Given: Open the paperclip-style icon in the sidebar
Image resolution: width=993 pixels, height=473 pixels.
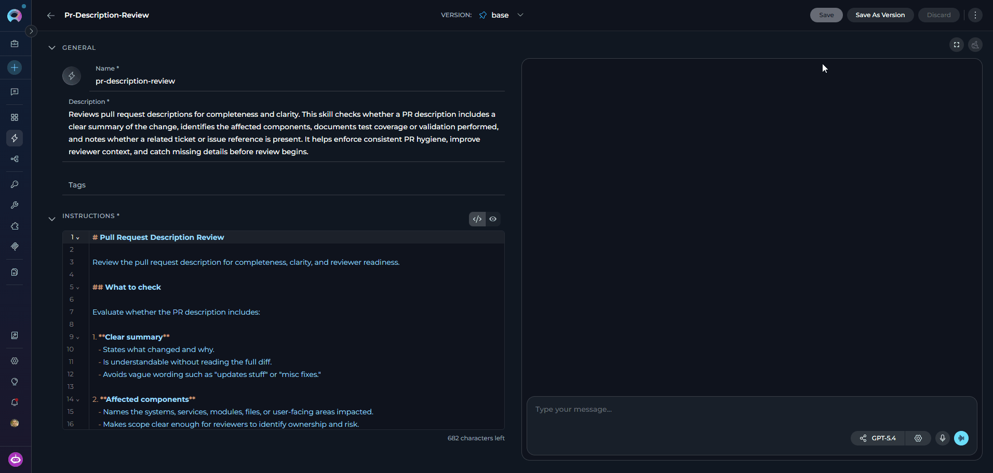Looking at the screenshot, I should (15, 247).
